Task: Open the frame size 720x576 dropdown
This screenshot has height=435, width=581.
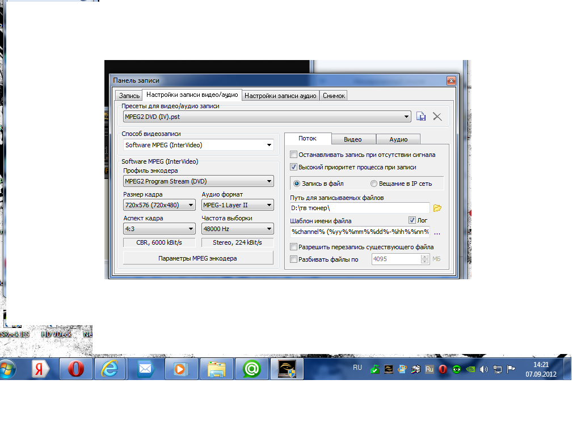Action: [x=191, y=206]
